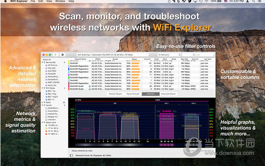This screenshot has width=265, height=166.
Task: Collapse the Service Set group
Action: [42, 62]
